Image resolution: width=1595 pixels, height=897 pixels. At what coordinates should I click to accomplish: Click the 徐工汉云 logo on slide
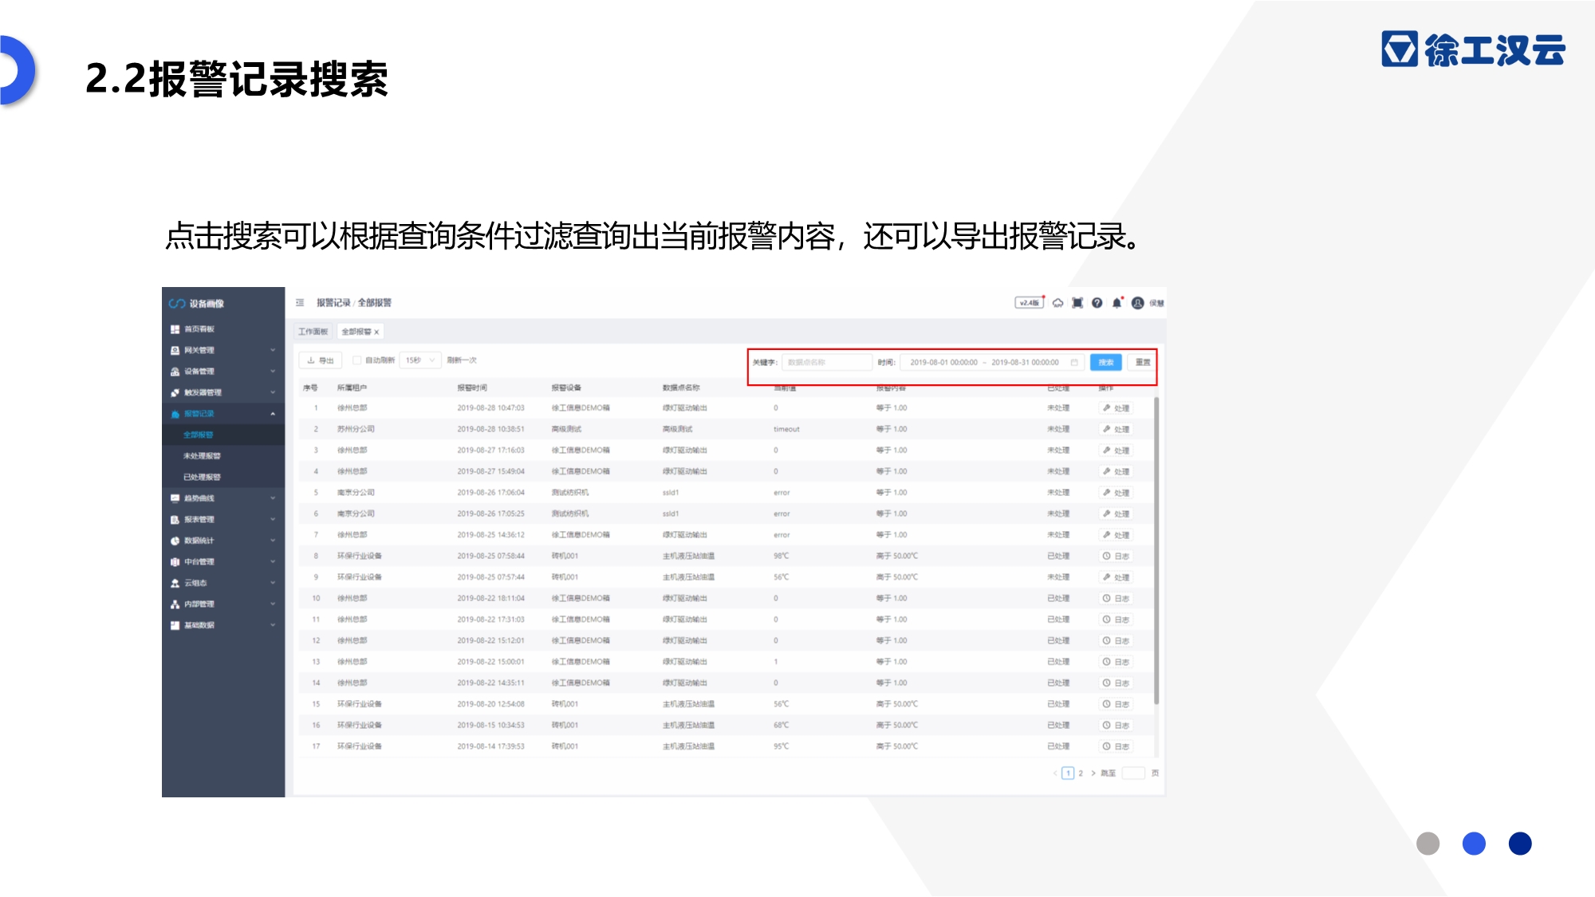pyautogui.click(x=1474, y=49)
